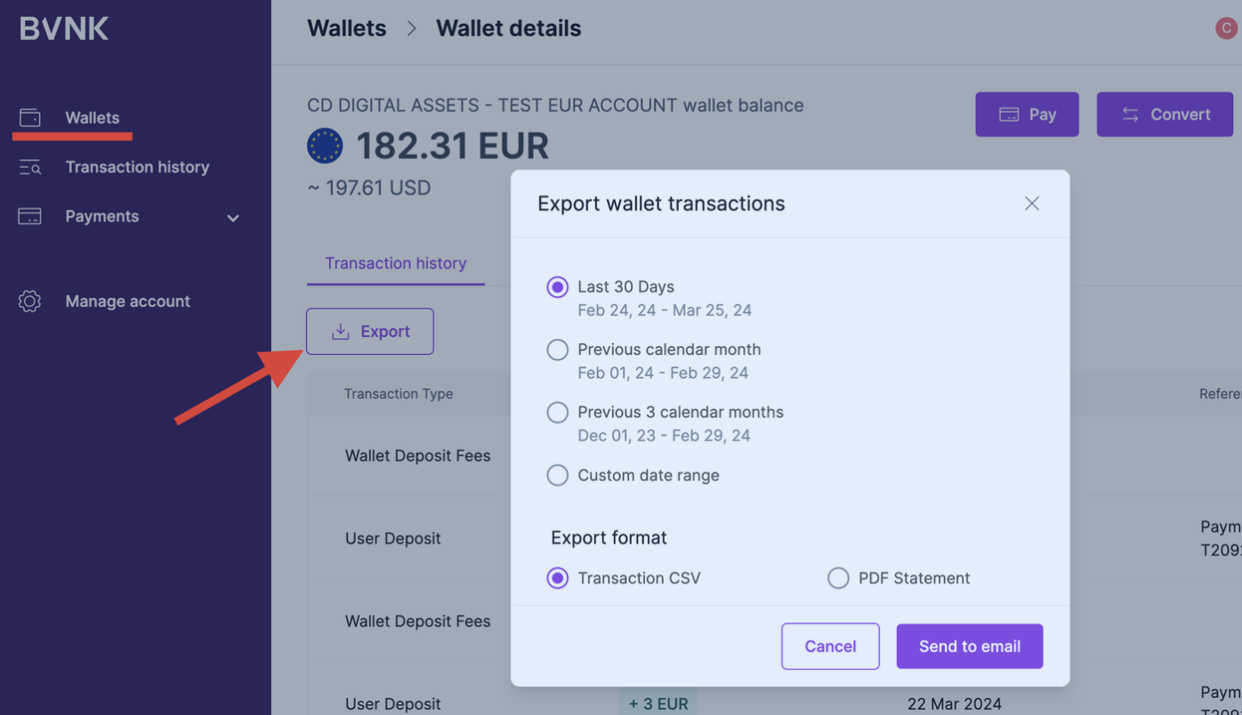Choose Previous calendar month range

(x=558, y=350)
